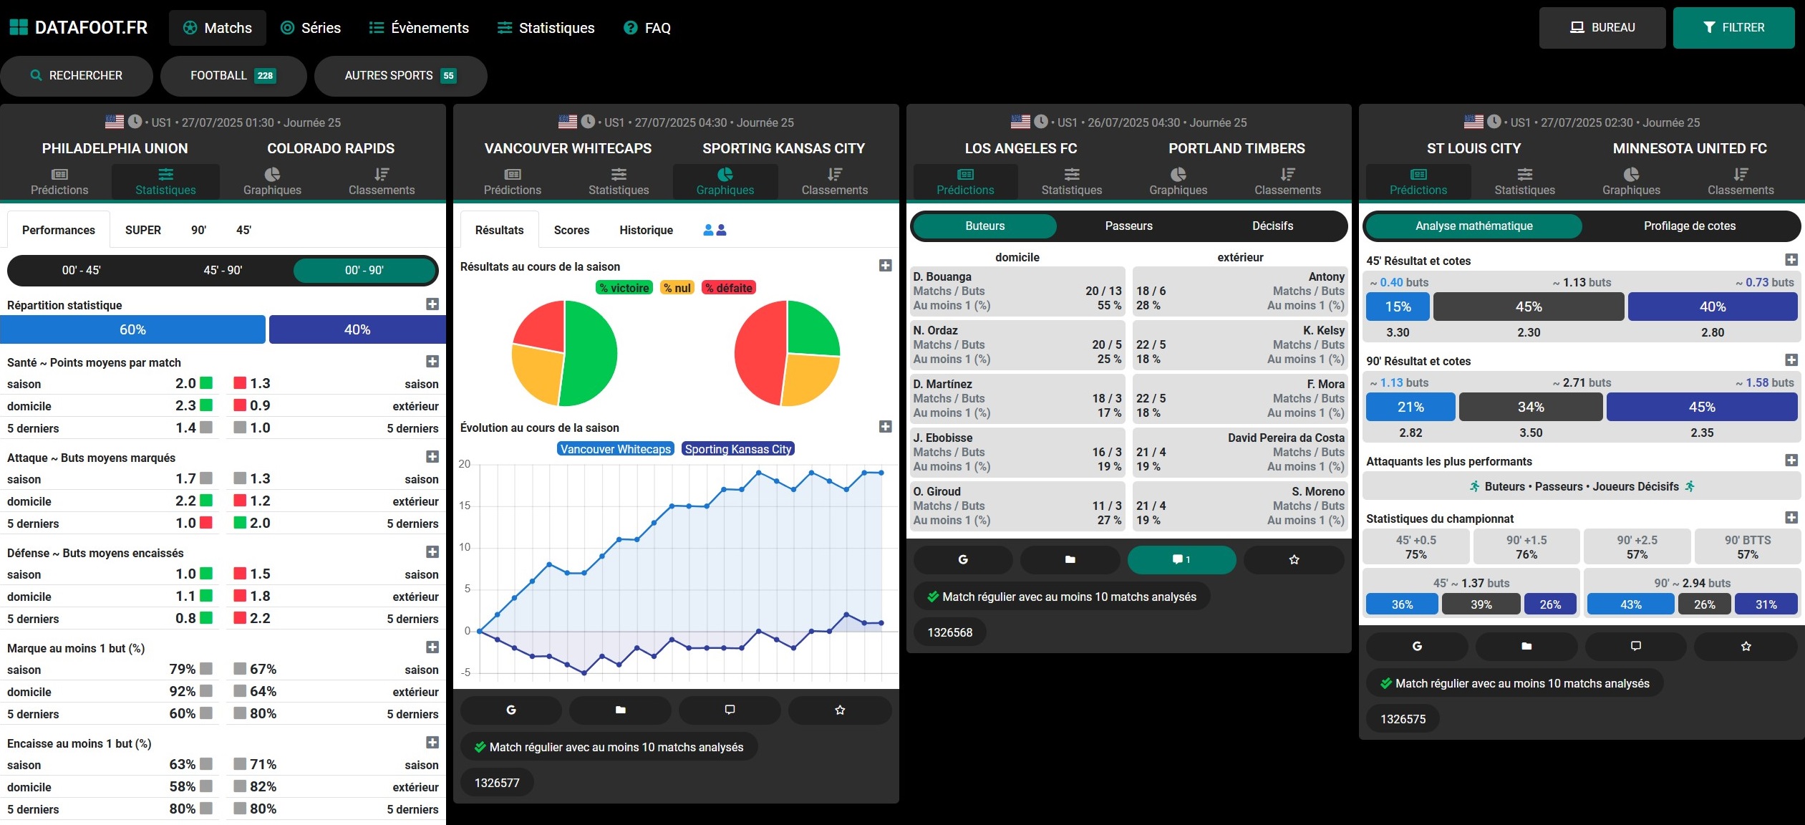The height and width of the screenshot is (825, 1805).
Task: Toggle the % victoire legend item
Action: [624, 288]
